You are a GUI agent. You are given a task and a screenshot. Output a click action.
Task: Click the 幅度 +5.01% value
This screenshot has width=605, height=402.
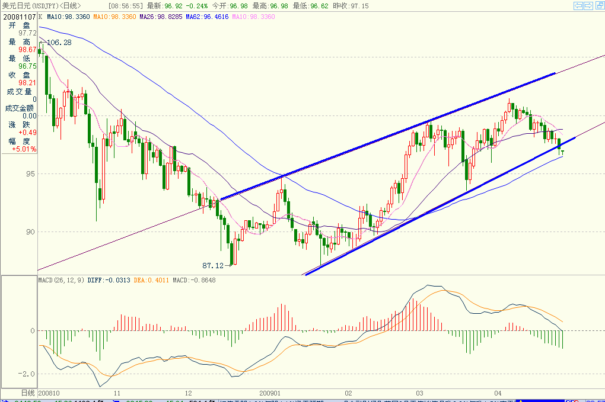pos(24,149)
